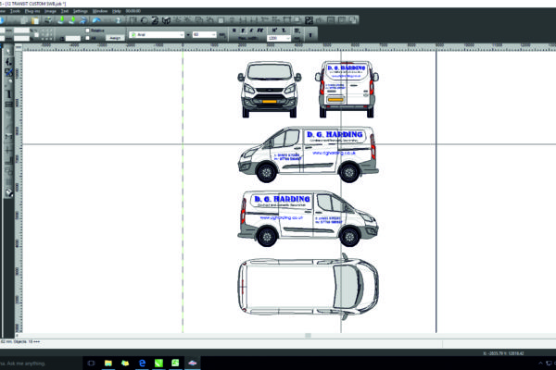This screenshot has width=556, height=370.
Task: Toggle the proportional lock checkbox near size fields
Action: [36, 35]
